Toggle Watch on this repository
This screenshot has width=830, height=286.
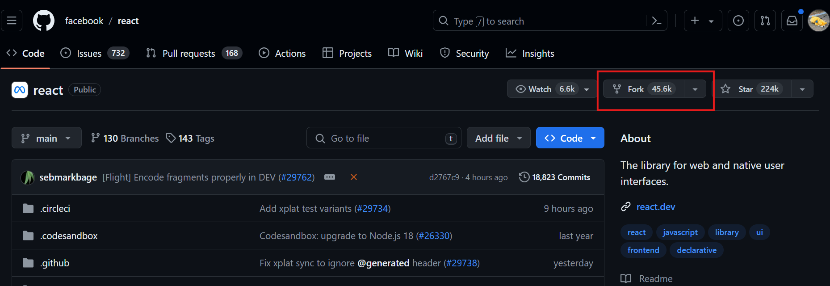point(545,89)
